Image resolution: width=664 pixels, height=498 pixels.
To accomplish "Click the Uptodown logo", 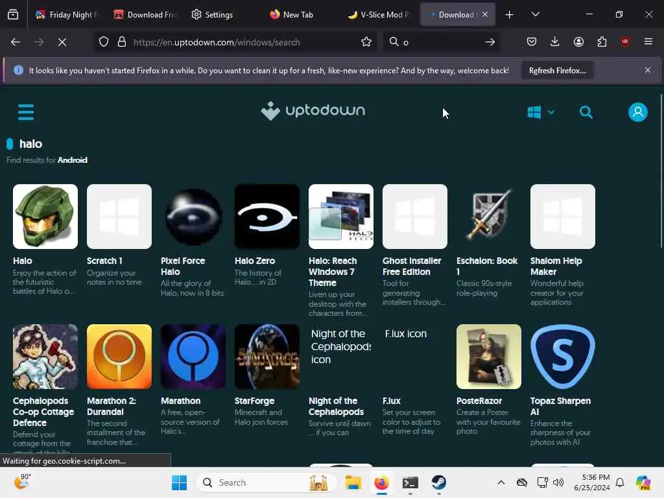I will pos(313,111).
